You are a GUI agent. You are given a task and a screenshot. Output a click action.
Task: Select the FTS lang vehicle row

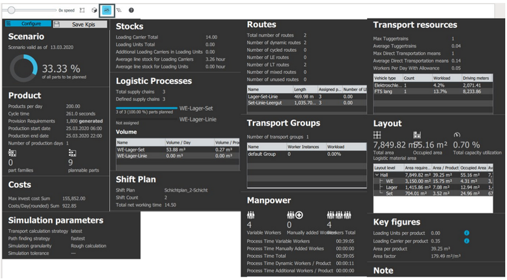click(x=433, y=91)
